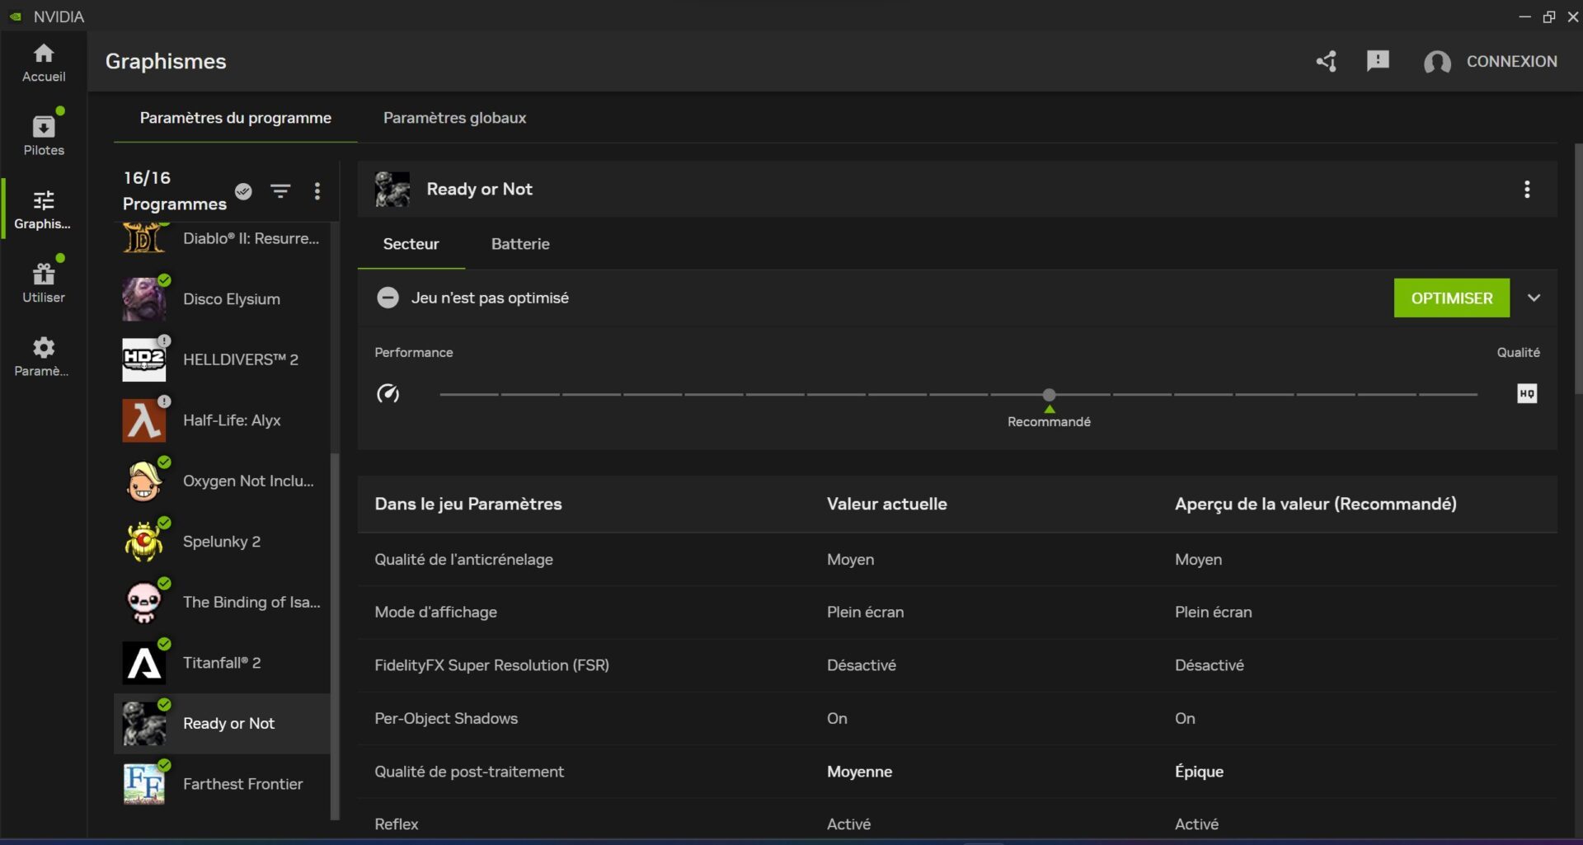
Task: Switch to Paramètres du programme tab
Action: (235, 118)
